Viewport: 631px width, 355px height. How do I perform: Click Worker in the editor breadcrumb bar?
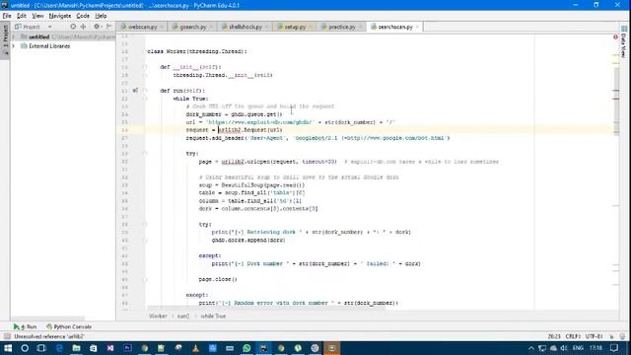[x=158, y=316]
